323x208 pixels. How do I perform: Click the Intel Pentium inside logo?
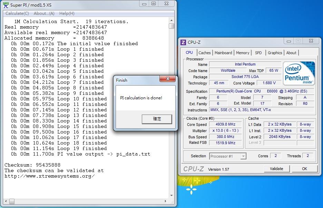point(299,73)
